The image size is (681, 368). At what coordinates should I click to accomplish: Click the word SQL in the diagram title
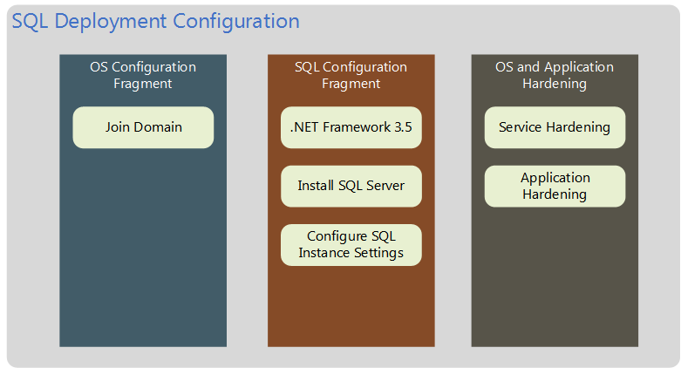point(29,21)
